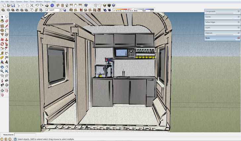Open the Camera menu
The image size is (241, 141).
[19, 2]
